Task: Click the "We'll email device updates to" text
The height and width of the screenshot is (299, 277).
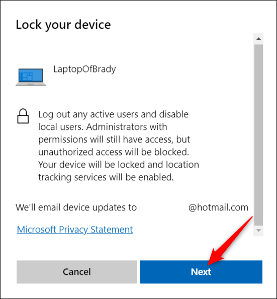Action: (x=76, y=207)
